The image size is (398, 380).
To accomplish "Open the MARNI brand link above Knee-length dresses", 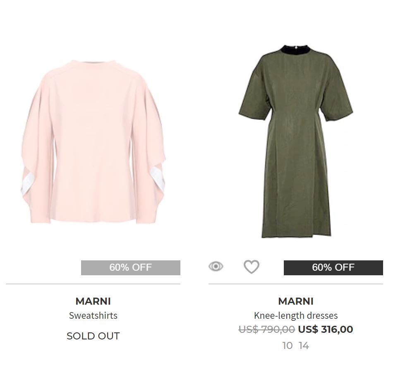I will 295,301.
